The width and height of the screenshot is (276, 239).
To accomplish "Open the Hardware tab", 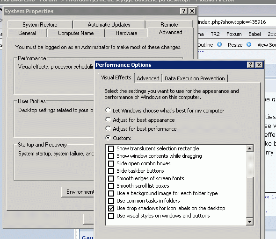I will tap(126, 33).
